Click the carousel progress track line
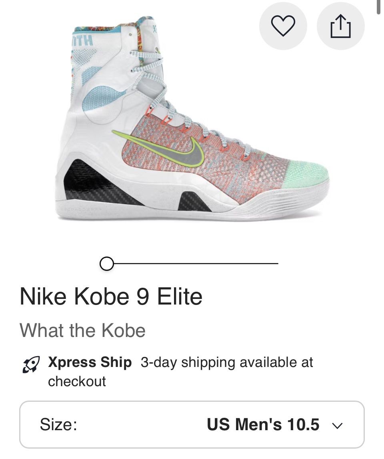 pyautogui.click(x=196, y=263)
